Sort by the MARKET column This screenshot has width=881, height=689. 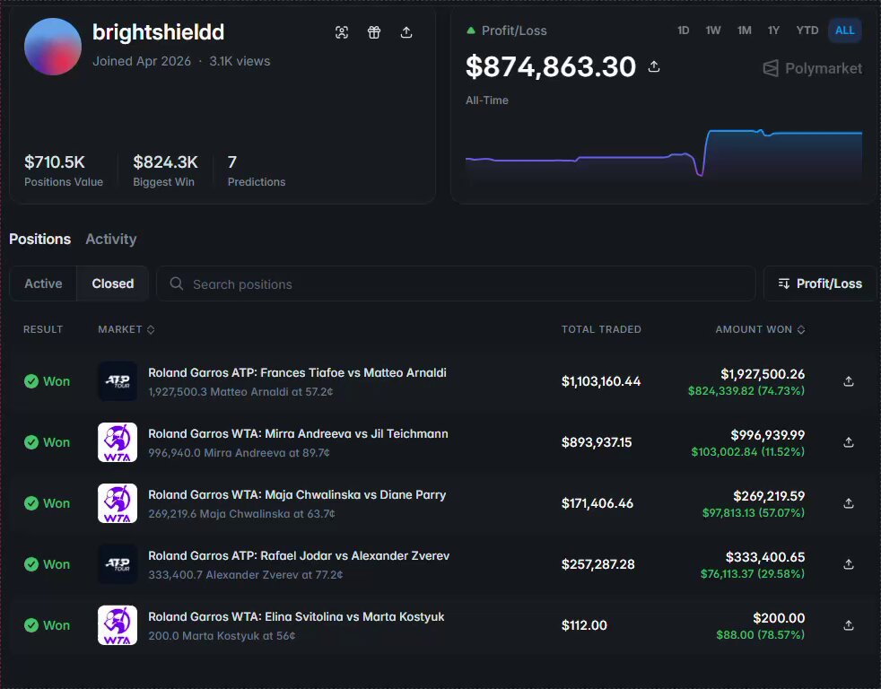(126, 329)
